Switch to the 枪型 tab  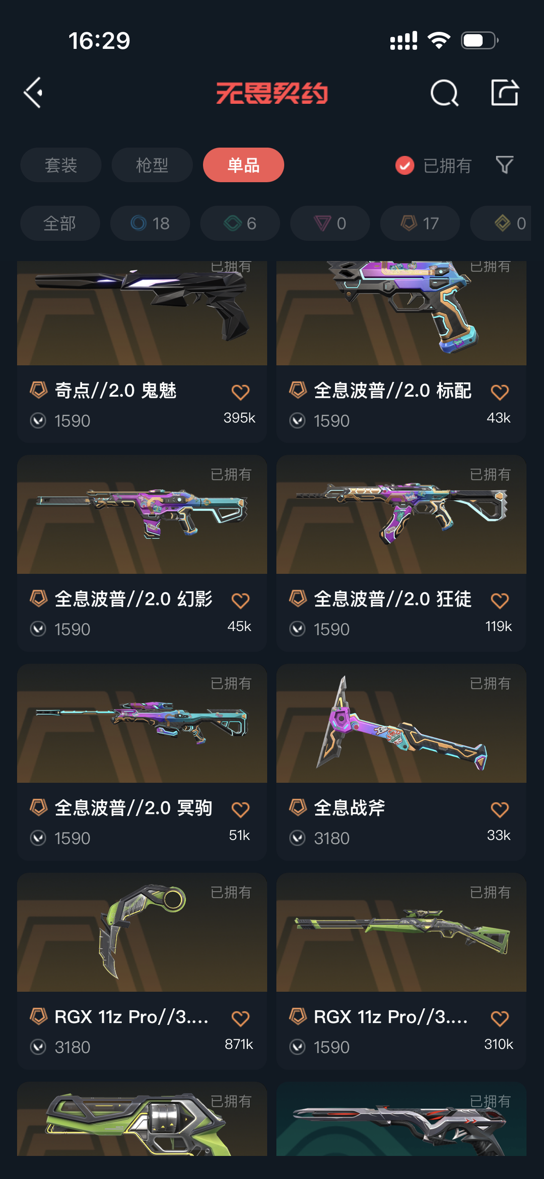point(152,165)
